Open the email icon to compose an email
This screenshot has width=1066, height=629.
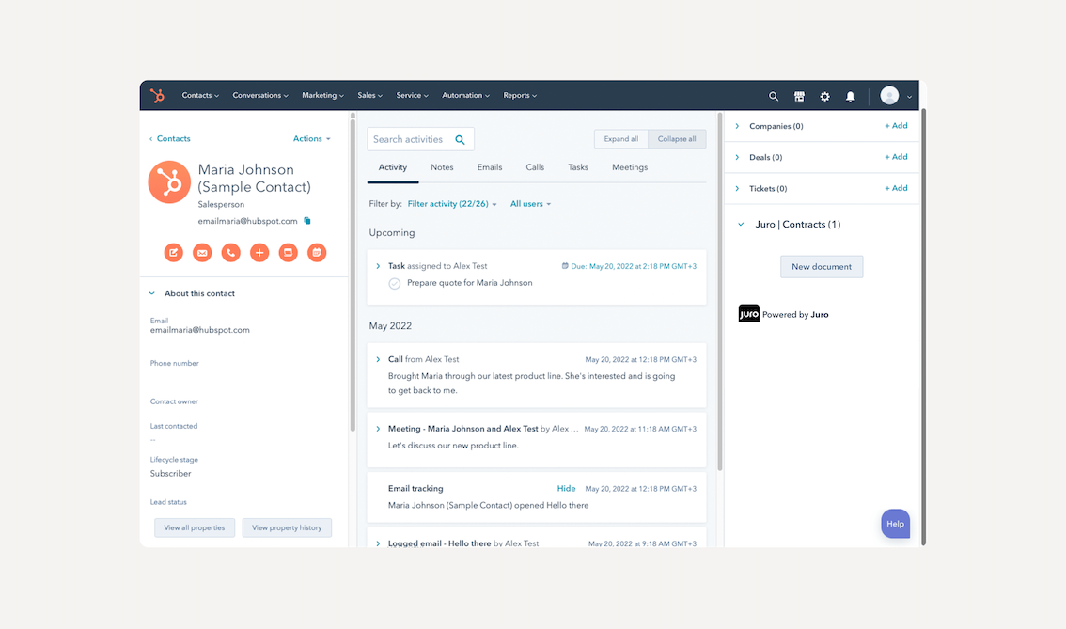pyautogui.click(x=202, y=252)
